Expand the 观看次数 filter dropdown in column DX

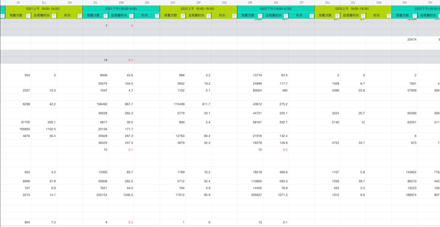pyautogui.click(x=415, y=16)
